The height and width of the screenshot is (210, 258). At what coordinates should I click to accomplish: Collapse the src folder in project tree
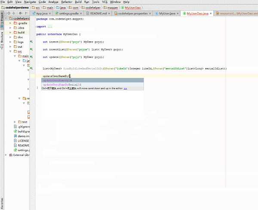tap(10, 52)
